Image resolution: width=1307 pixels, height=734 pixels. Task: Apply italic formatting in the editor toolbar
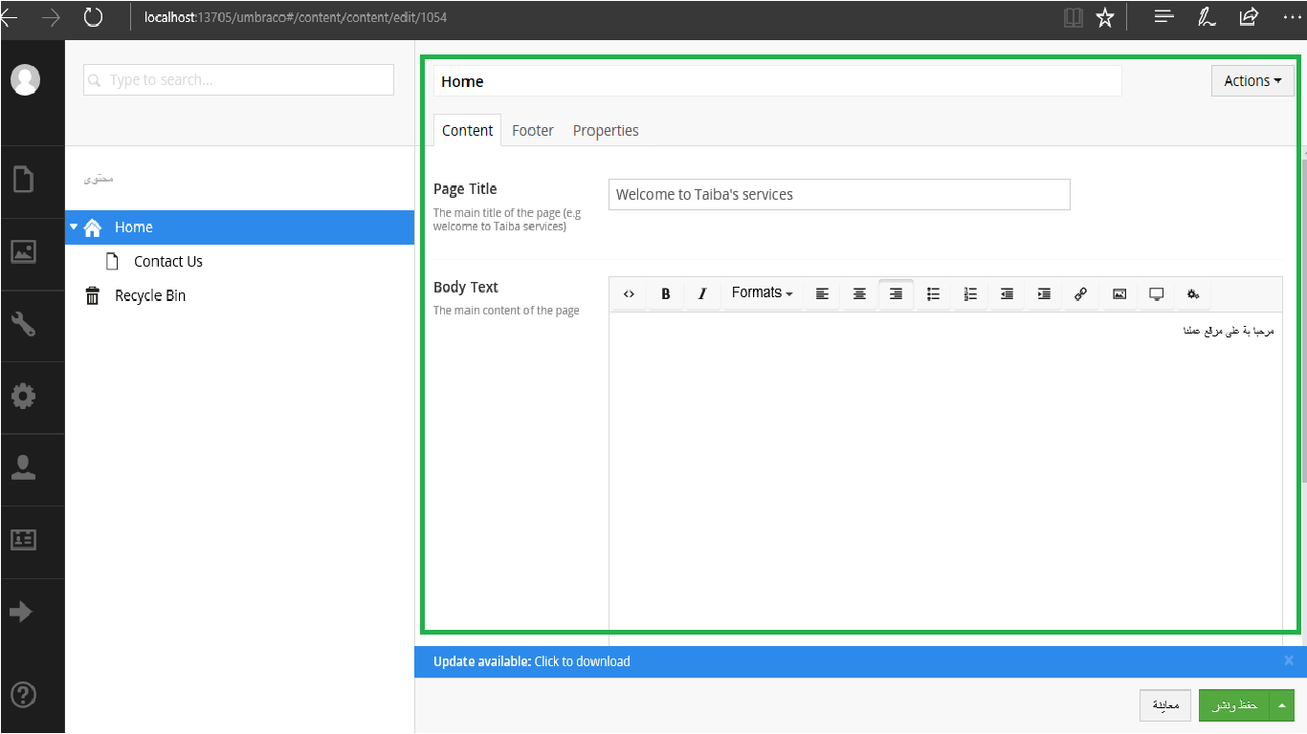pos(702,294)
